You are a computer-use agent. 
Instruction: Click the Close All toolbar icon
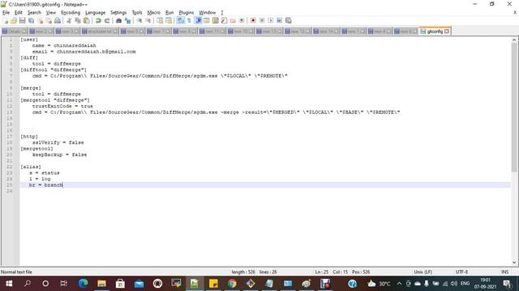click(49, 20)
